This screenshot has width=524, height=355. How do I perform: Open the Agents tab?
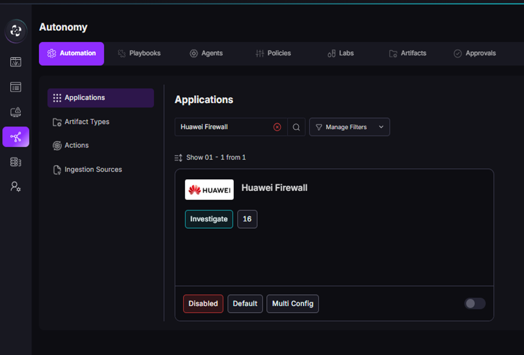(x=206, y=54)
